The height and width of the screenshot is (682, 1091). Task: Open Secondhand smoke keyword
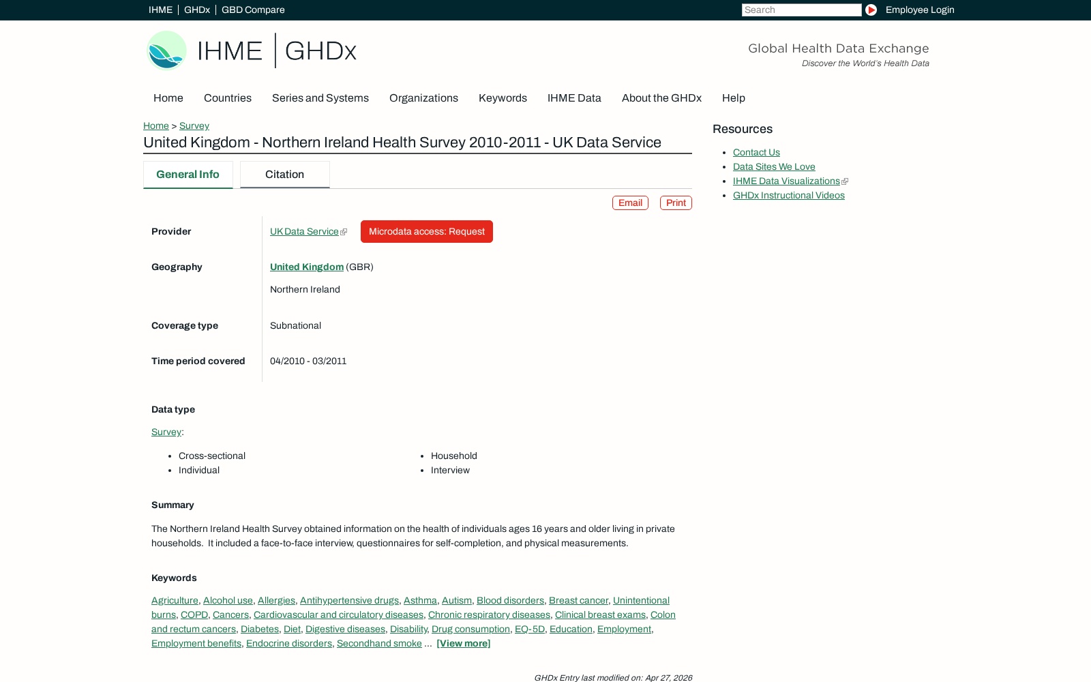pos(379,644)
